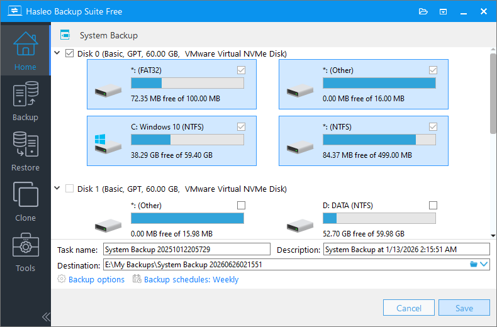
Task: Toggle the C: Windows 10 checkbox
Action: (241, 127)
